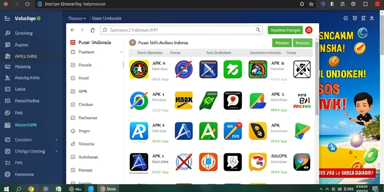The height and width of the screenshot is (192, 384).
Task: Expand the Drfanger Unobng sidebar chevron
Action: pyautogui.click(x=56, y=151)
